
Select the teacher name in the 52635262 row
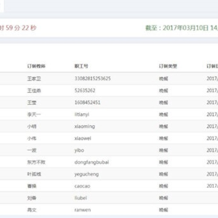pos(34,90)
